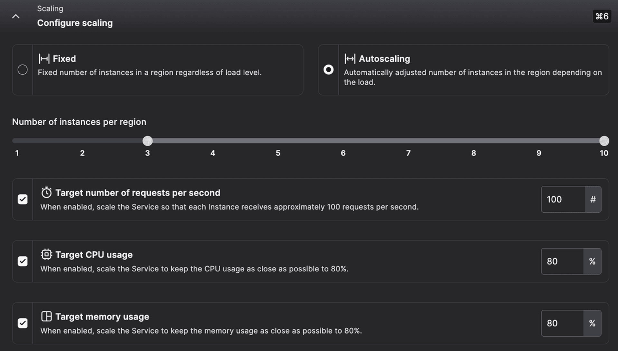618x351 pixels.
Task: Click the CPU chip icon
Action: tap(46, 254)
